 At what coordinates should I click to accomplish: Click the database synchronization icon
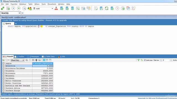pyautogui.click(x=101, y=8)
